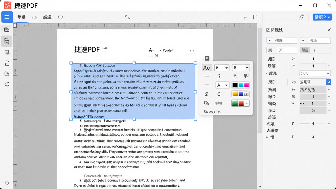Open the blue hamburger menu
Screen dimensions: 336x189
coord(7,17)
